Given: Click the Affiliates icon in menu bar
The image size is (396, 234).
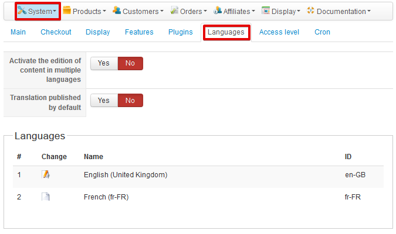Looking at the screenshot, I should [x=218, y=11].
